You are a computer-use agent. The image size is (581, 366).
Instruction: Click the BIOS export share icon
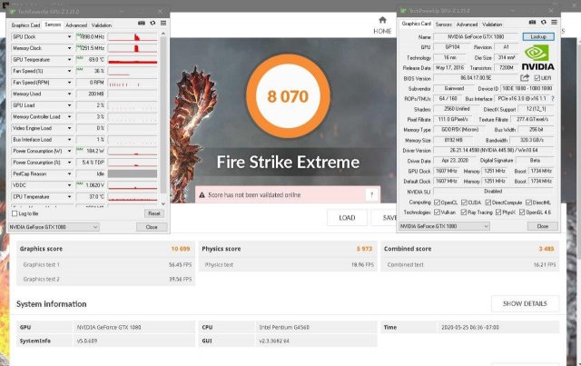coord(525,78)
